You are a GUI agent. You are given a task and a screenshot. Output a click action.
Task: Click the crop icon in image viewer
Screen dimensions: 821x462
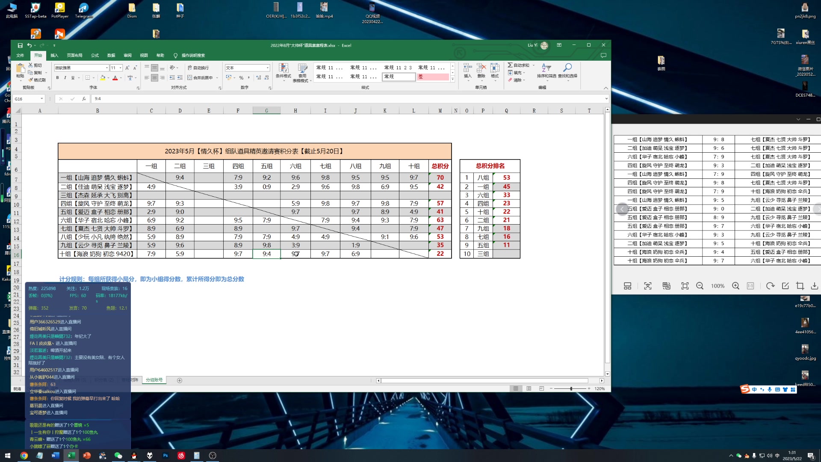tap(800, 286)
